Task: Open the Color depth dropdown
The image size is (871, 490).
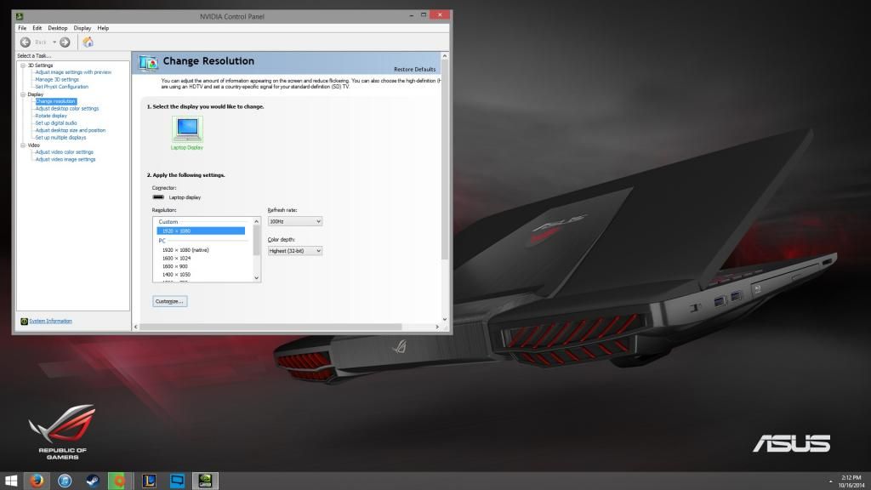Action: pyautogui.click(x=295, y=251)
